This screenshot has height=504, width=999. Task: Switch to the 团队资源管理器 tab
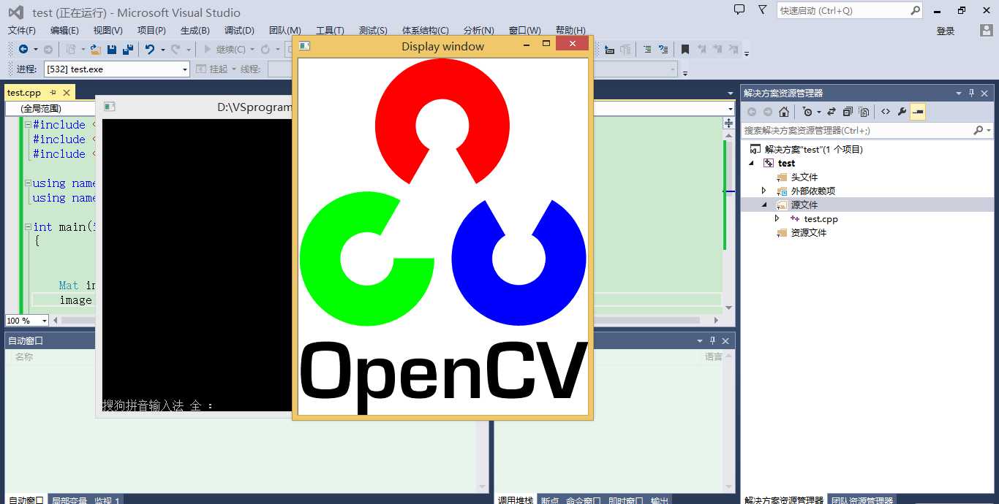tap(862, 500)
